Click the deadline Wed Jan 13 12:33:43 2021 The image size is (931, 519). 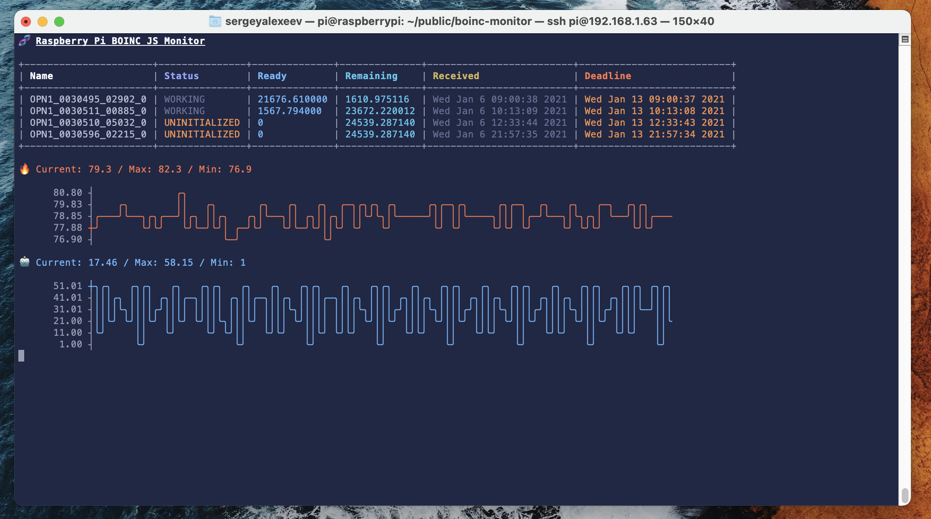pos(654,122)
